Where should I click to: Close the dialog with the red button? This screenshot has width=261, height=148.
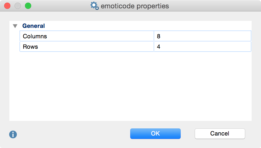point(7,6)
